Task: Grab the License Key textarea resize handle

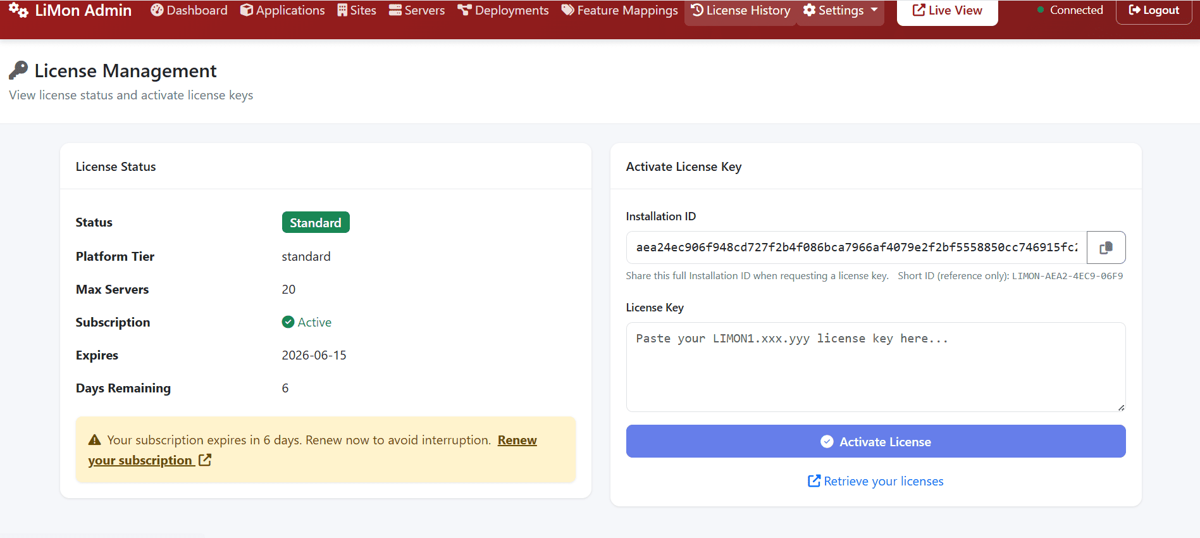Action: click(x=1121, y=408)
